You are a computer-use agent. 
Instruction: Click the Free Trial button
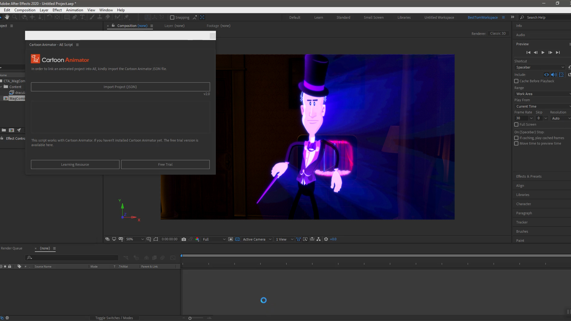pyautogui.click(x=165, y=164)
